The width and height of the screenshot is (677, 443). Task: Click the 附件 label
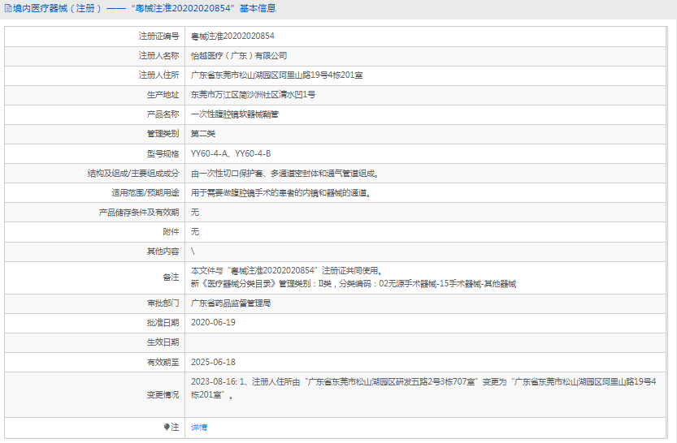pos(171,232)
